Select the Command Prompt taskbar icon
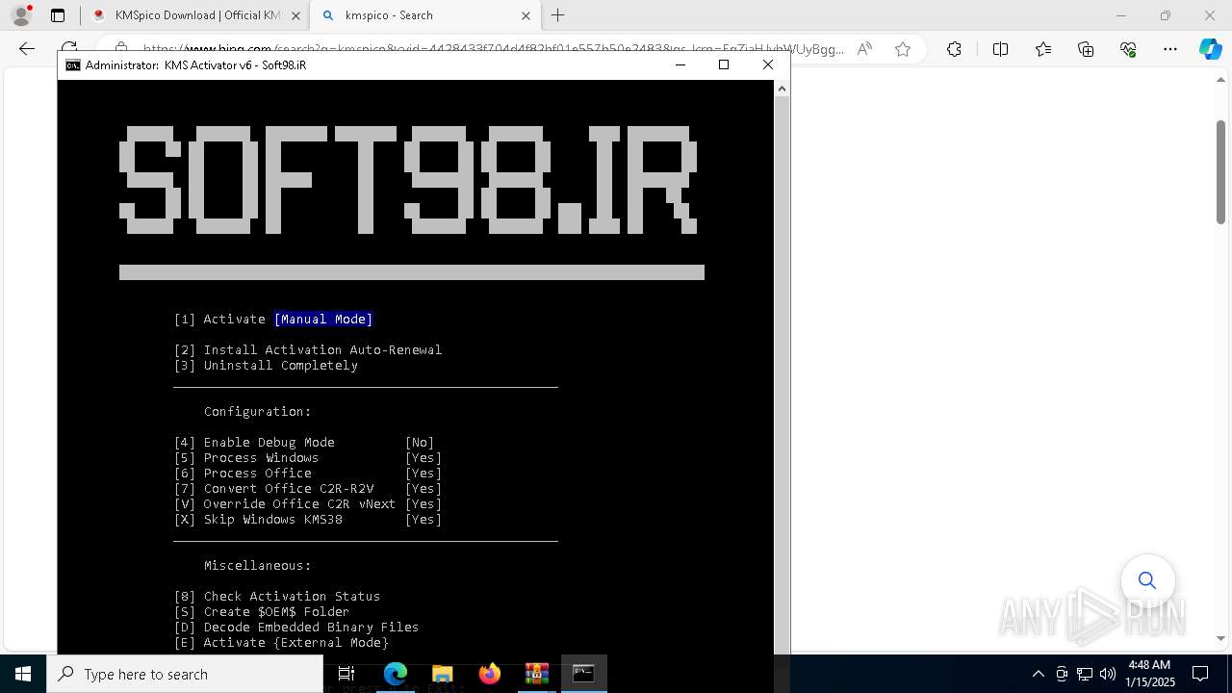The height and width of the screenshot is (693, 1232). 583,674
